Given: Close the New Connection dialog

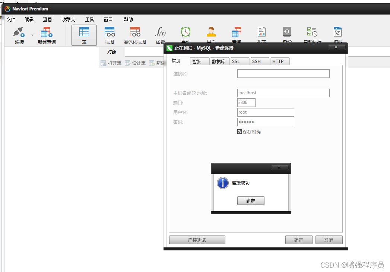Looking at the screenshot, I should tap(336, 47).
